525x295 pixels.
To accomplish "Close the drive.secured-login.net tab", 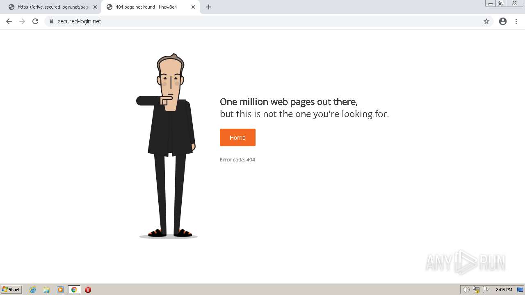I will [x=95, y=7].
